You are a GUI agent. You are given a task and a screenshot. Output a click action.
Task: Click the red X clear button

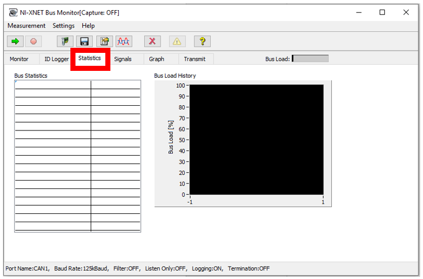point(153,41)
